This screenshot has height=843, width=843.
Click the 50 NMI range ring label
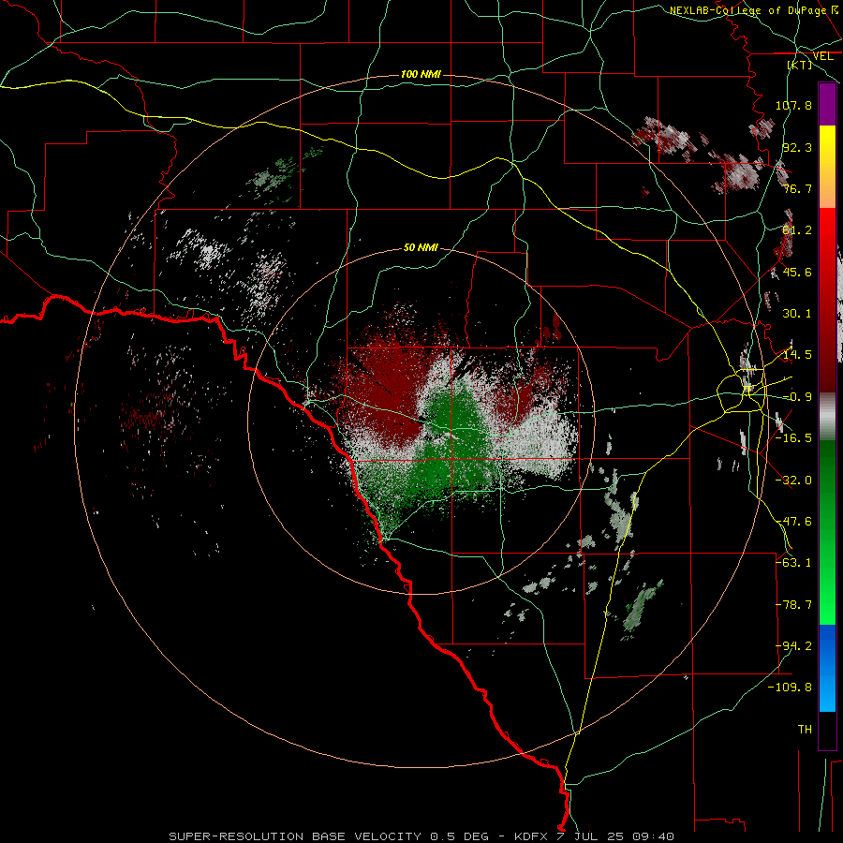point(421,247)
